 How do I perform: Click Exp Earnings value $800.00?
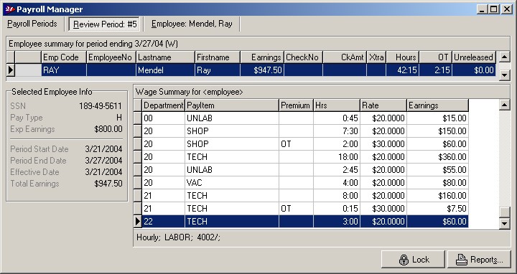108,129
